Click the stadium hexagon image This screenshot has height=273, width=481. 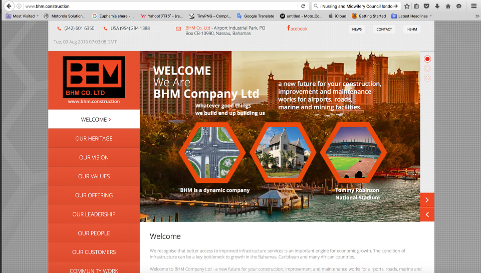353,152
